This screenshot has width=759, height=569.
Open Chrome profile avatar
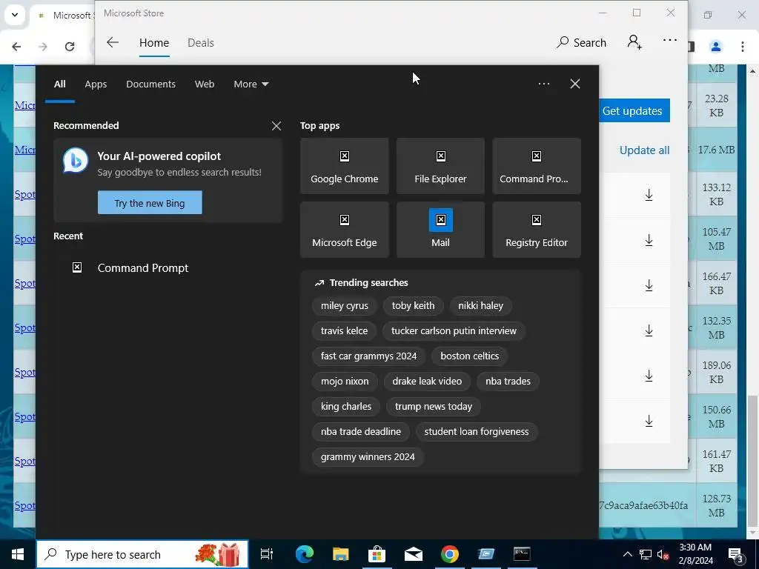716,47
